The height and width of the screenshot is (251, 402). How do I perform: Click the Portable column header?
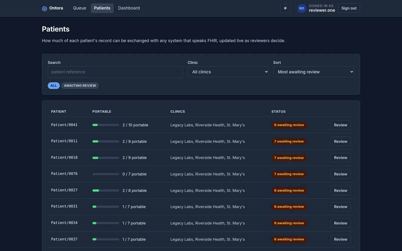102,111
